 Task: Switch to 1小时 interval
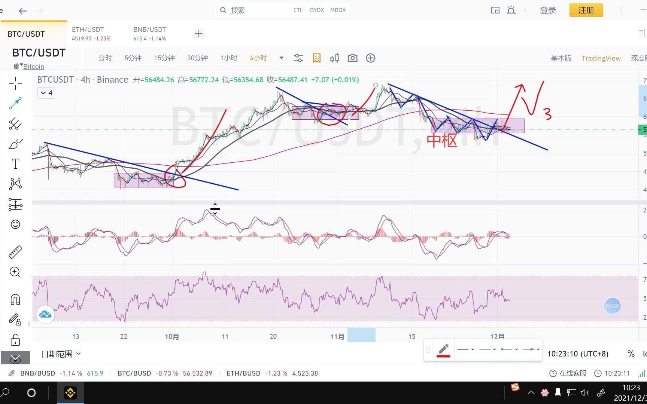(229, 58)
